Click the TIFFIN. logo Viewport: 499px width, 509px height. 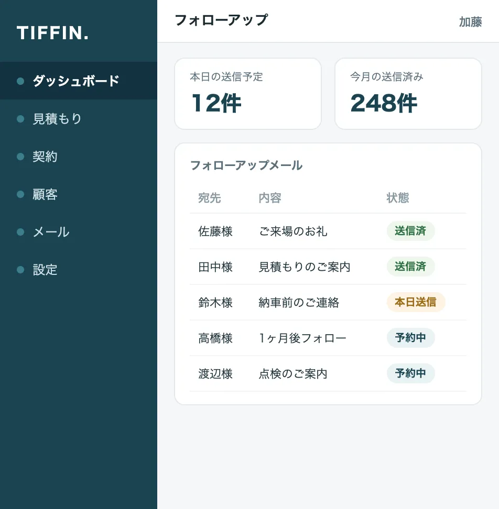pos(52,33)
